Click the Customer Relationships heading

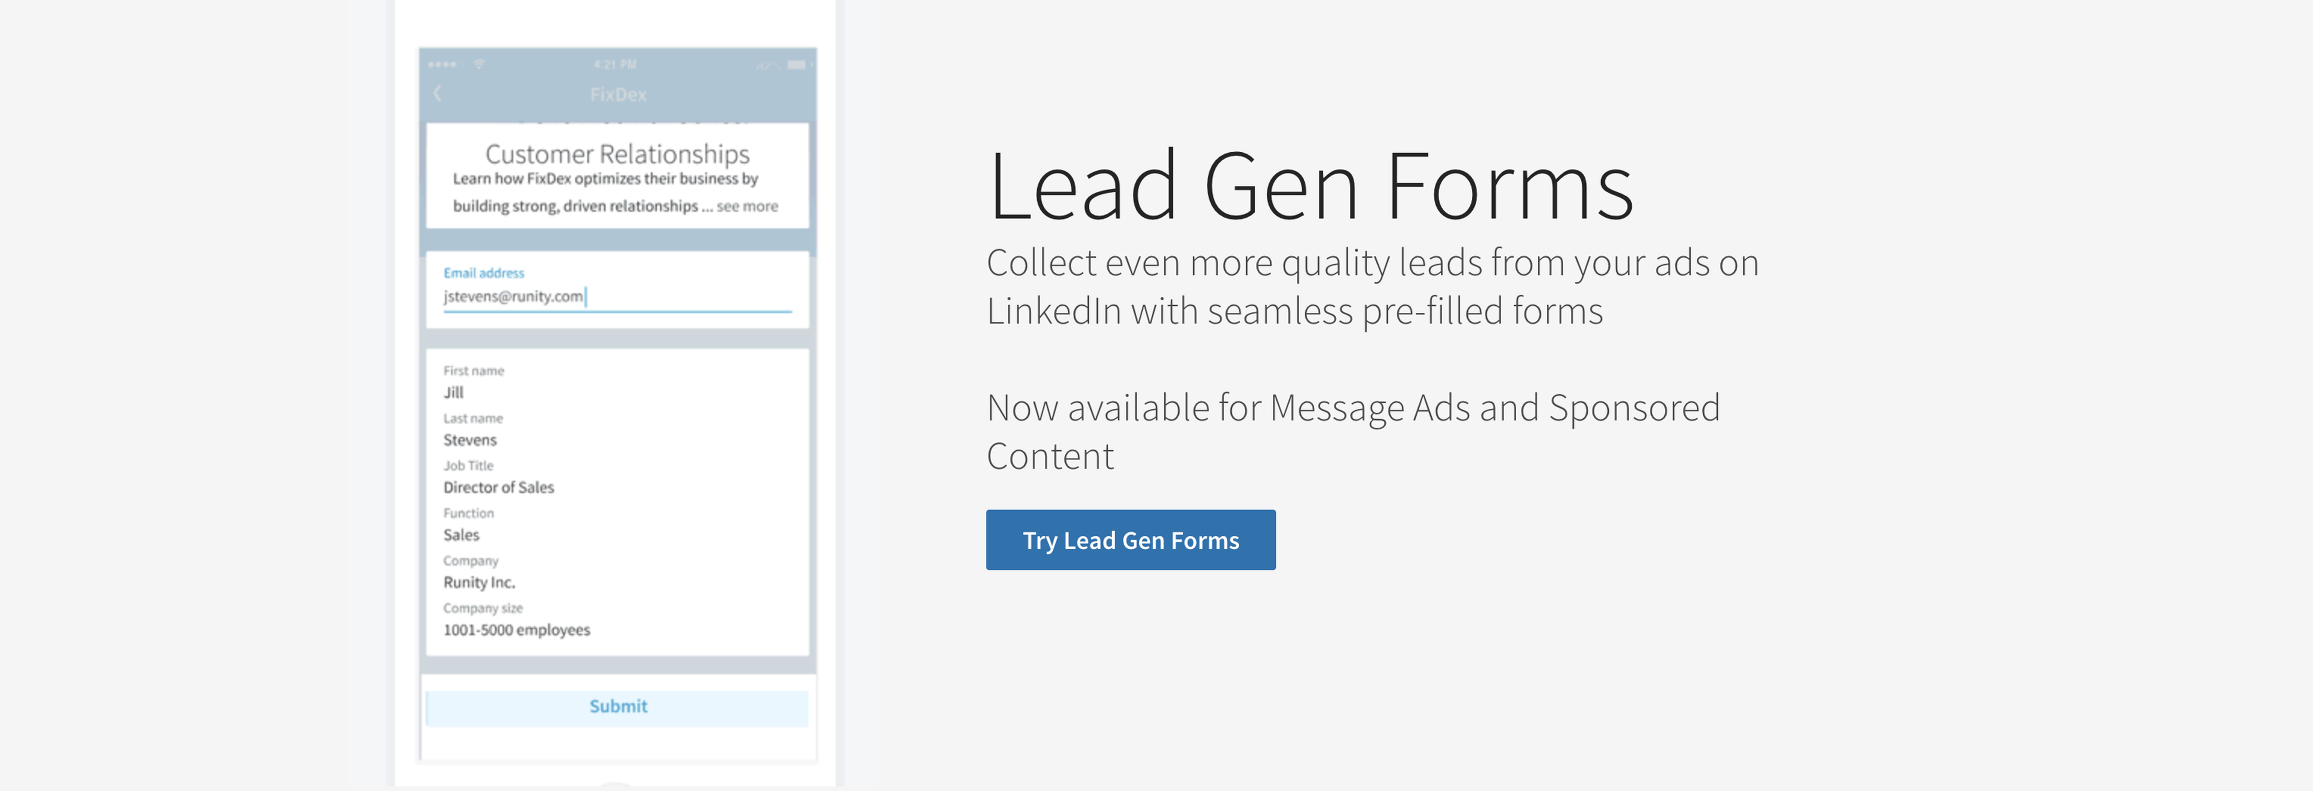[618, 154]
